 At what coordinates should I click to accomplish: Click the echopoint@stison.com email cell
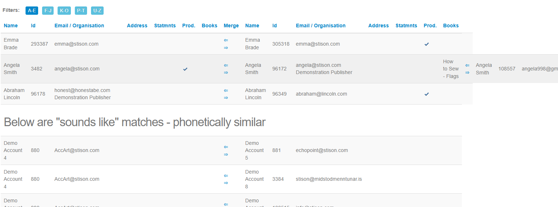[322, 150]
